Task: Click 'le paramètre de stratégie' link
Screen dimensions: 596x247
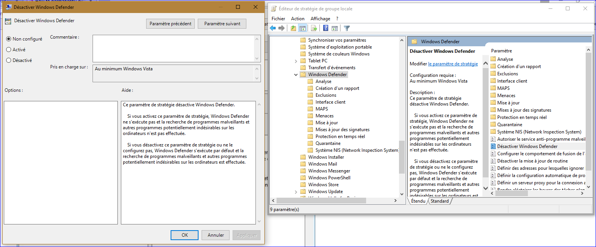Action: pyautogui.click(x=453, y=64)
